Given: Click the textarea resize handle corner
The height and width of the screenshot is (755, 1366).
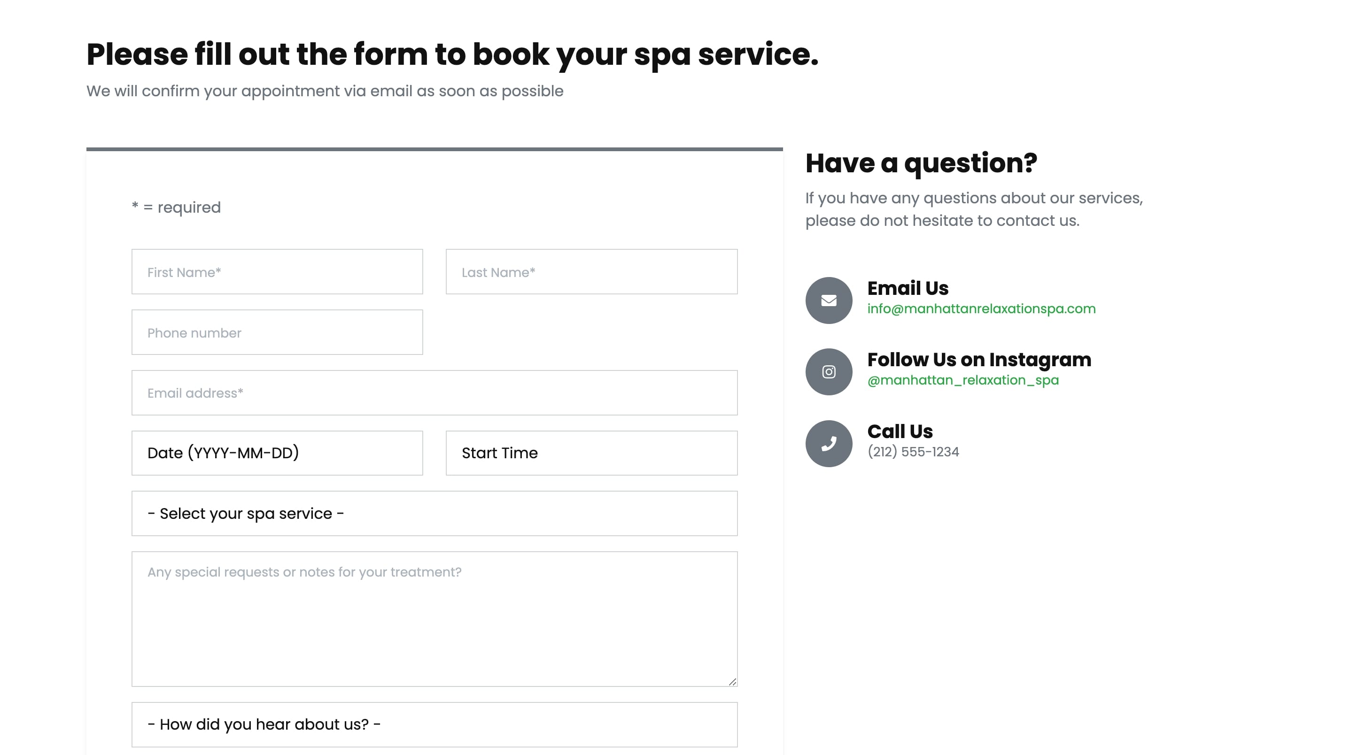Looking at the screenshot, I should click(732, 682).
